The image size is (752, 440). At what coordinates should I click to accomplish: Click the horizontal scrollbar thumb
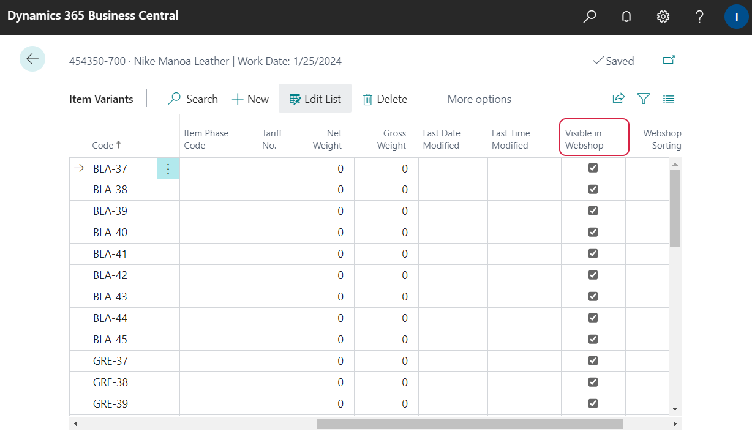(470, 423)
